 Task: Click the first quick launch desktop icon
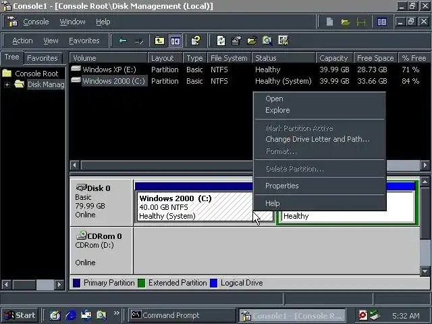click(x=55, y=315)
